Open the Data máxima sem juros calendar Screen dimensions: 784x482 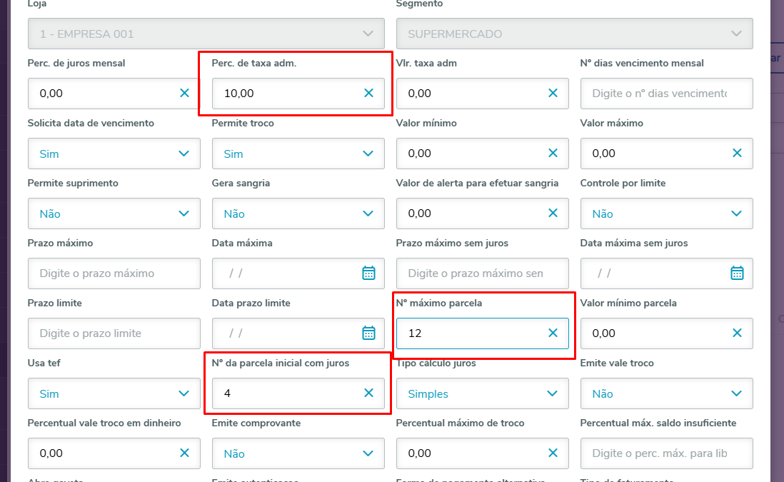[737, 273]
